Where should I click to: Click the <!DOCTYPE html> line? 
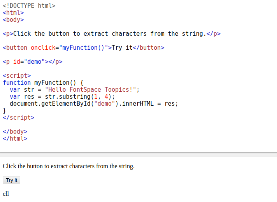coord(29,6)
